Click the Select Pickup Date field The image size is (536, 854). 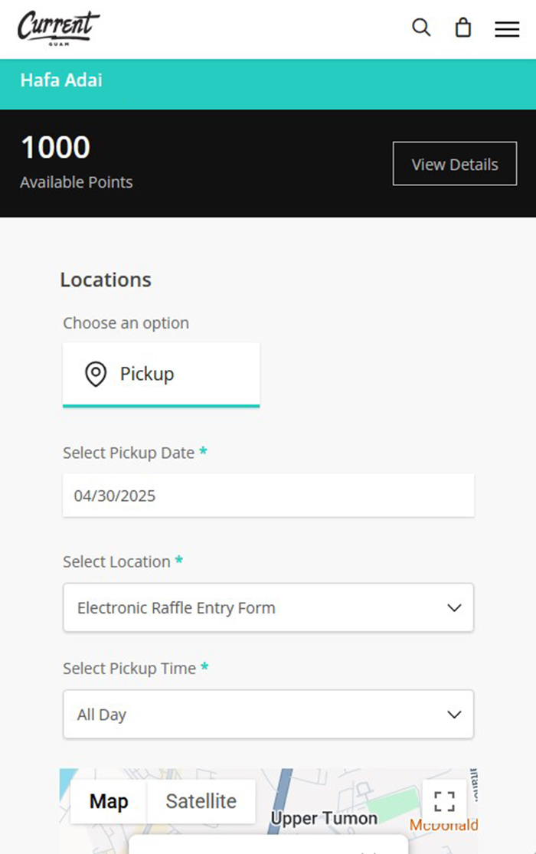pyautogui.click(x=268, y=496)
